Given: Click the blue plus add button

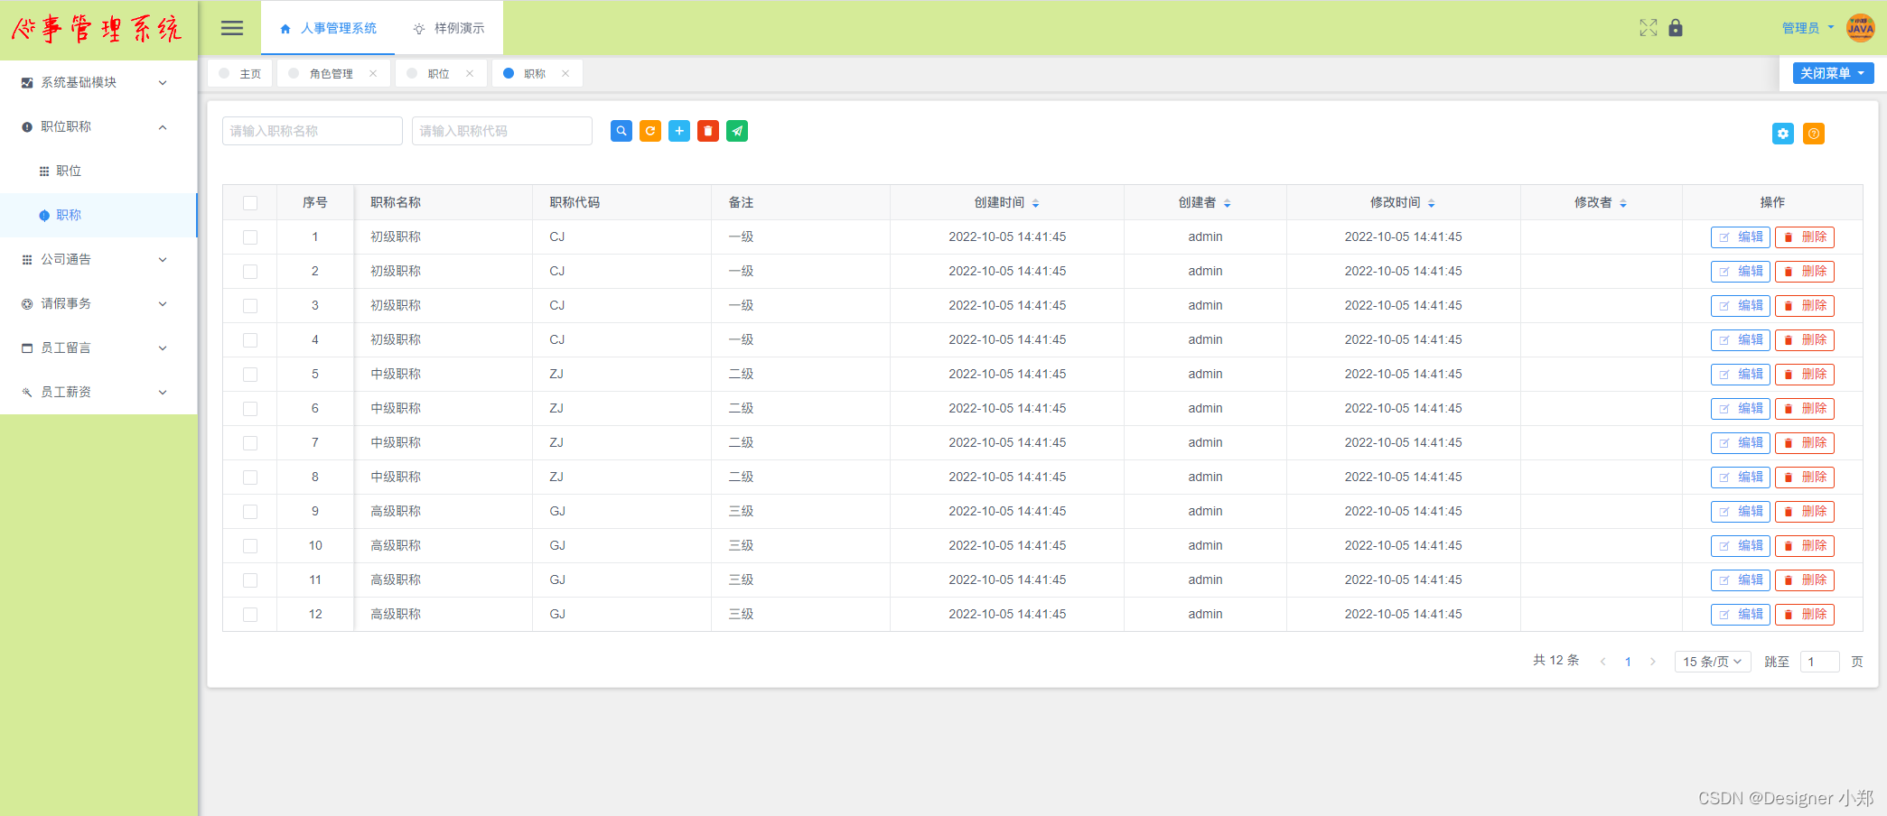Looking at the screenshot, I should point(678,131).
